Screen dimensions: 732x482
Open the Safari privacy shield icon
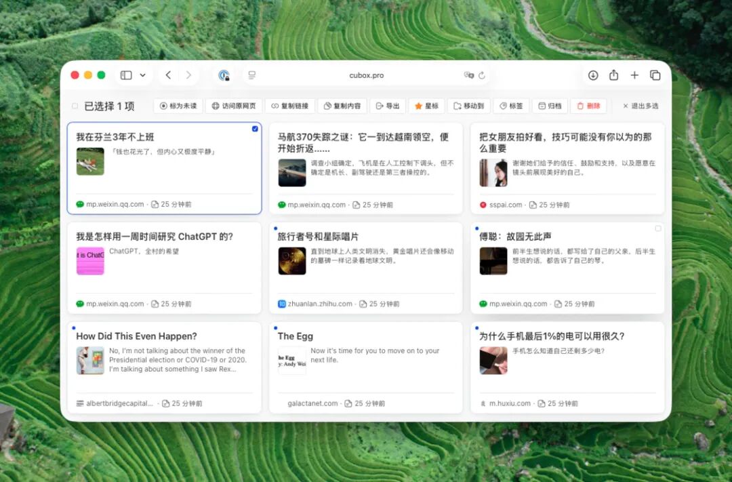pyautogui.click(x=224, y=75)
